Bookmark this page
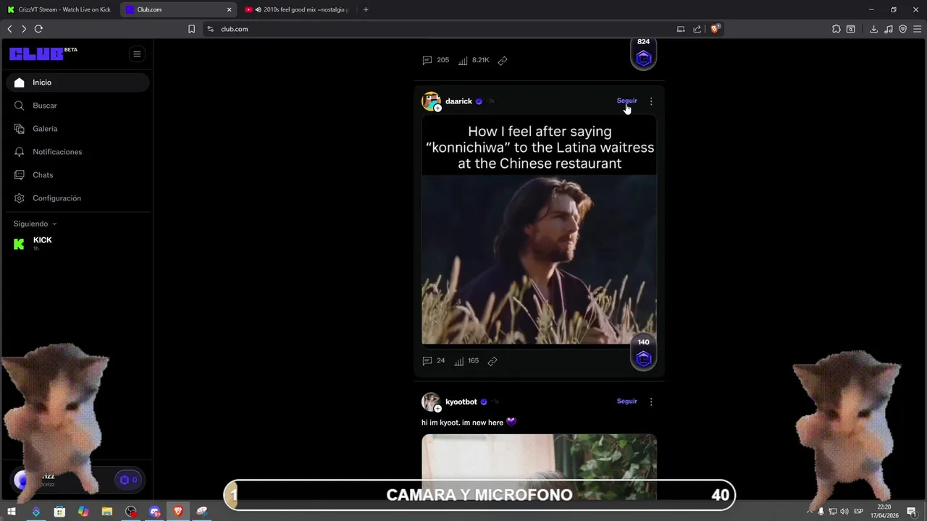 coord(191,29)
